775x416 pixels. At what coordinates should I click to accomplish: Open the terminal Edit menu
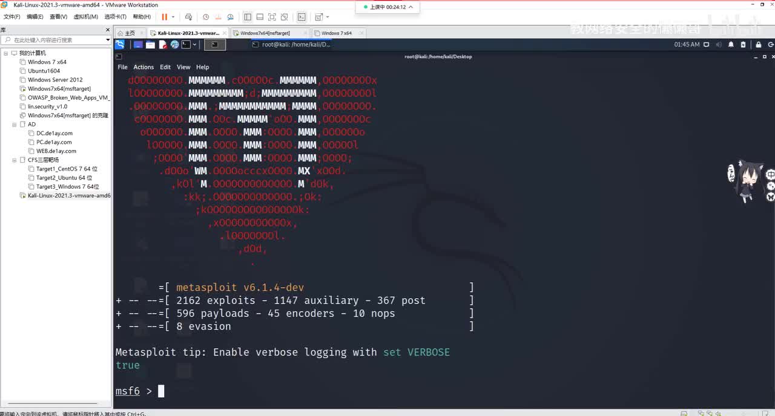[165, 67]
